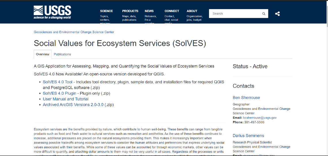Image resolution: width=328 pixels, height=156 pixels.
Task: Open the User Manual and Tutorial
Action: (66, 99)
